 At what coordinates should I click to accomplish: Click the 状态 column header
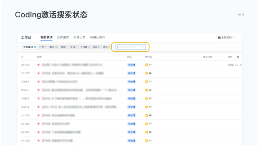129,57
